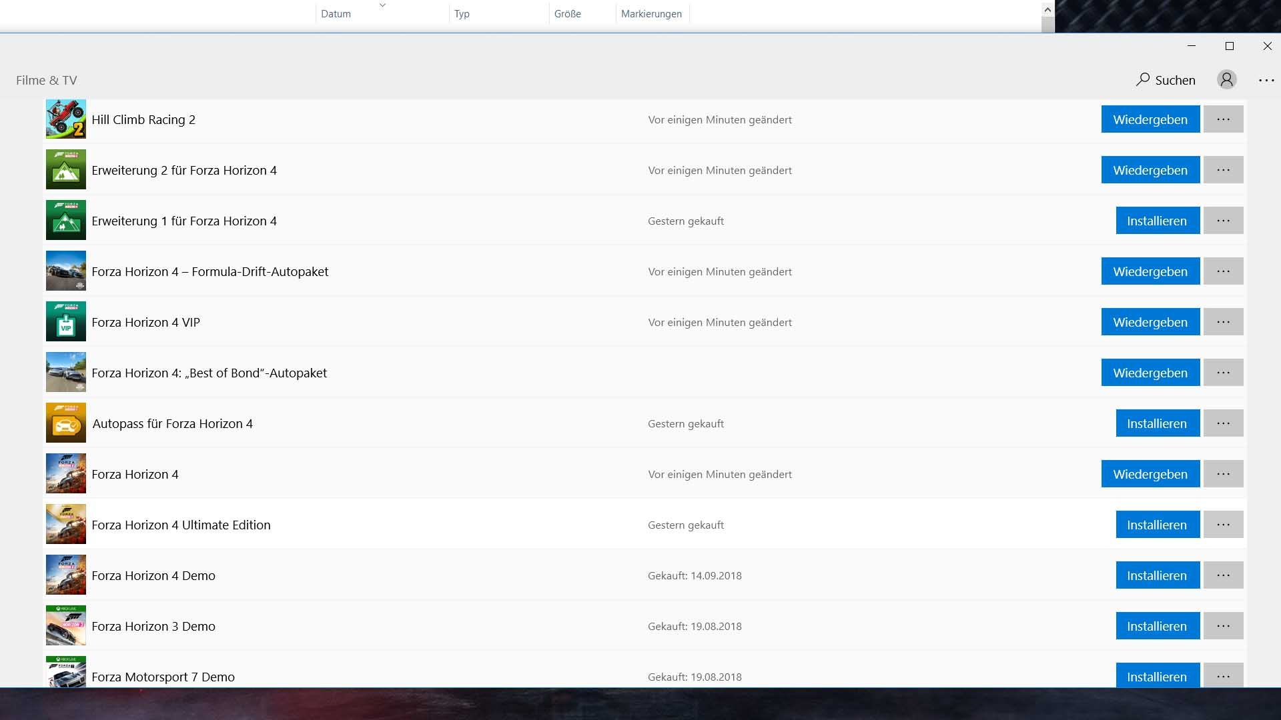Open more options for Forza Horizon 3 Demo
The height and width of the screenshot is (720, 1281).
coord(1223,626)
